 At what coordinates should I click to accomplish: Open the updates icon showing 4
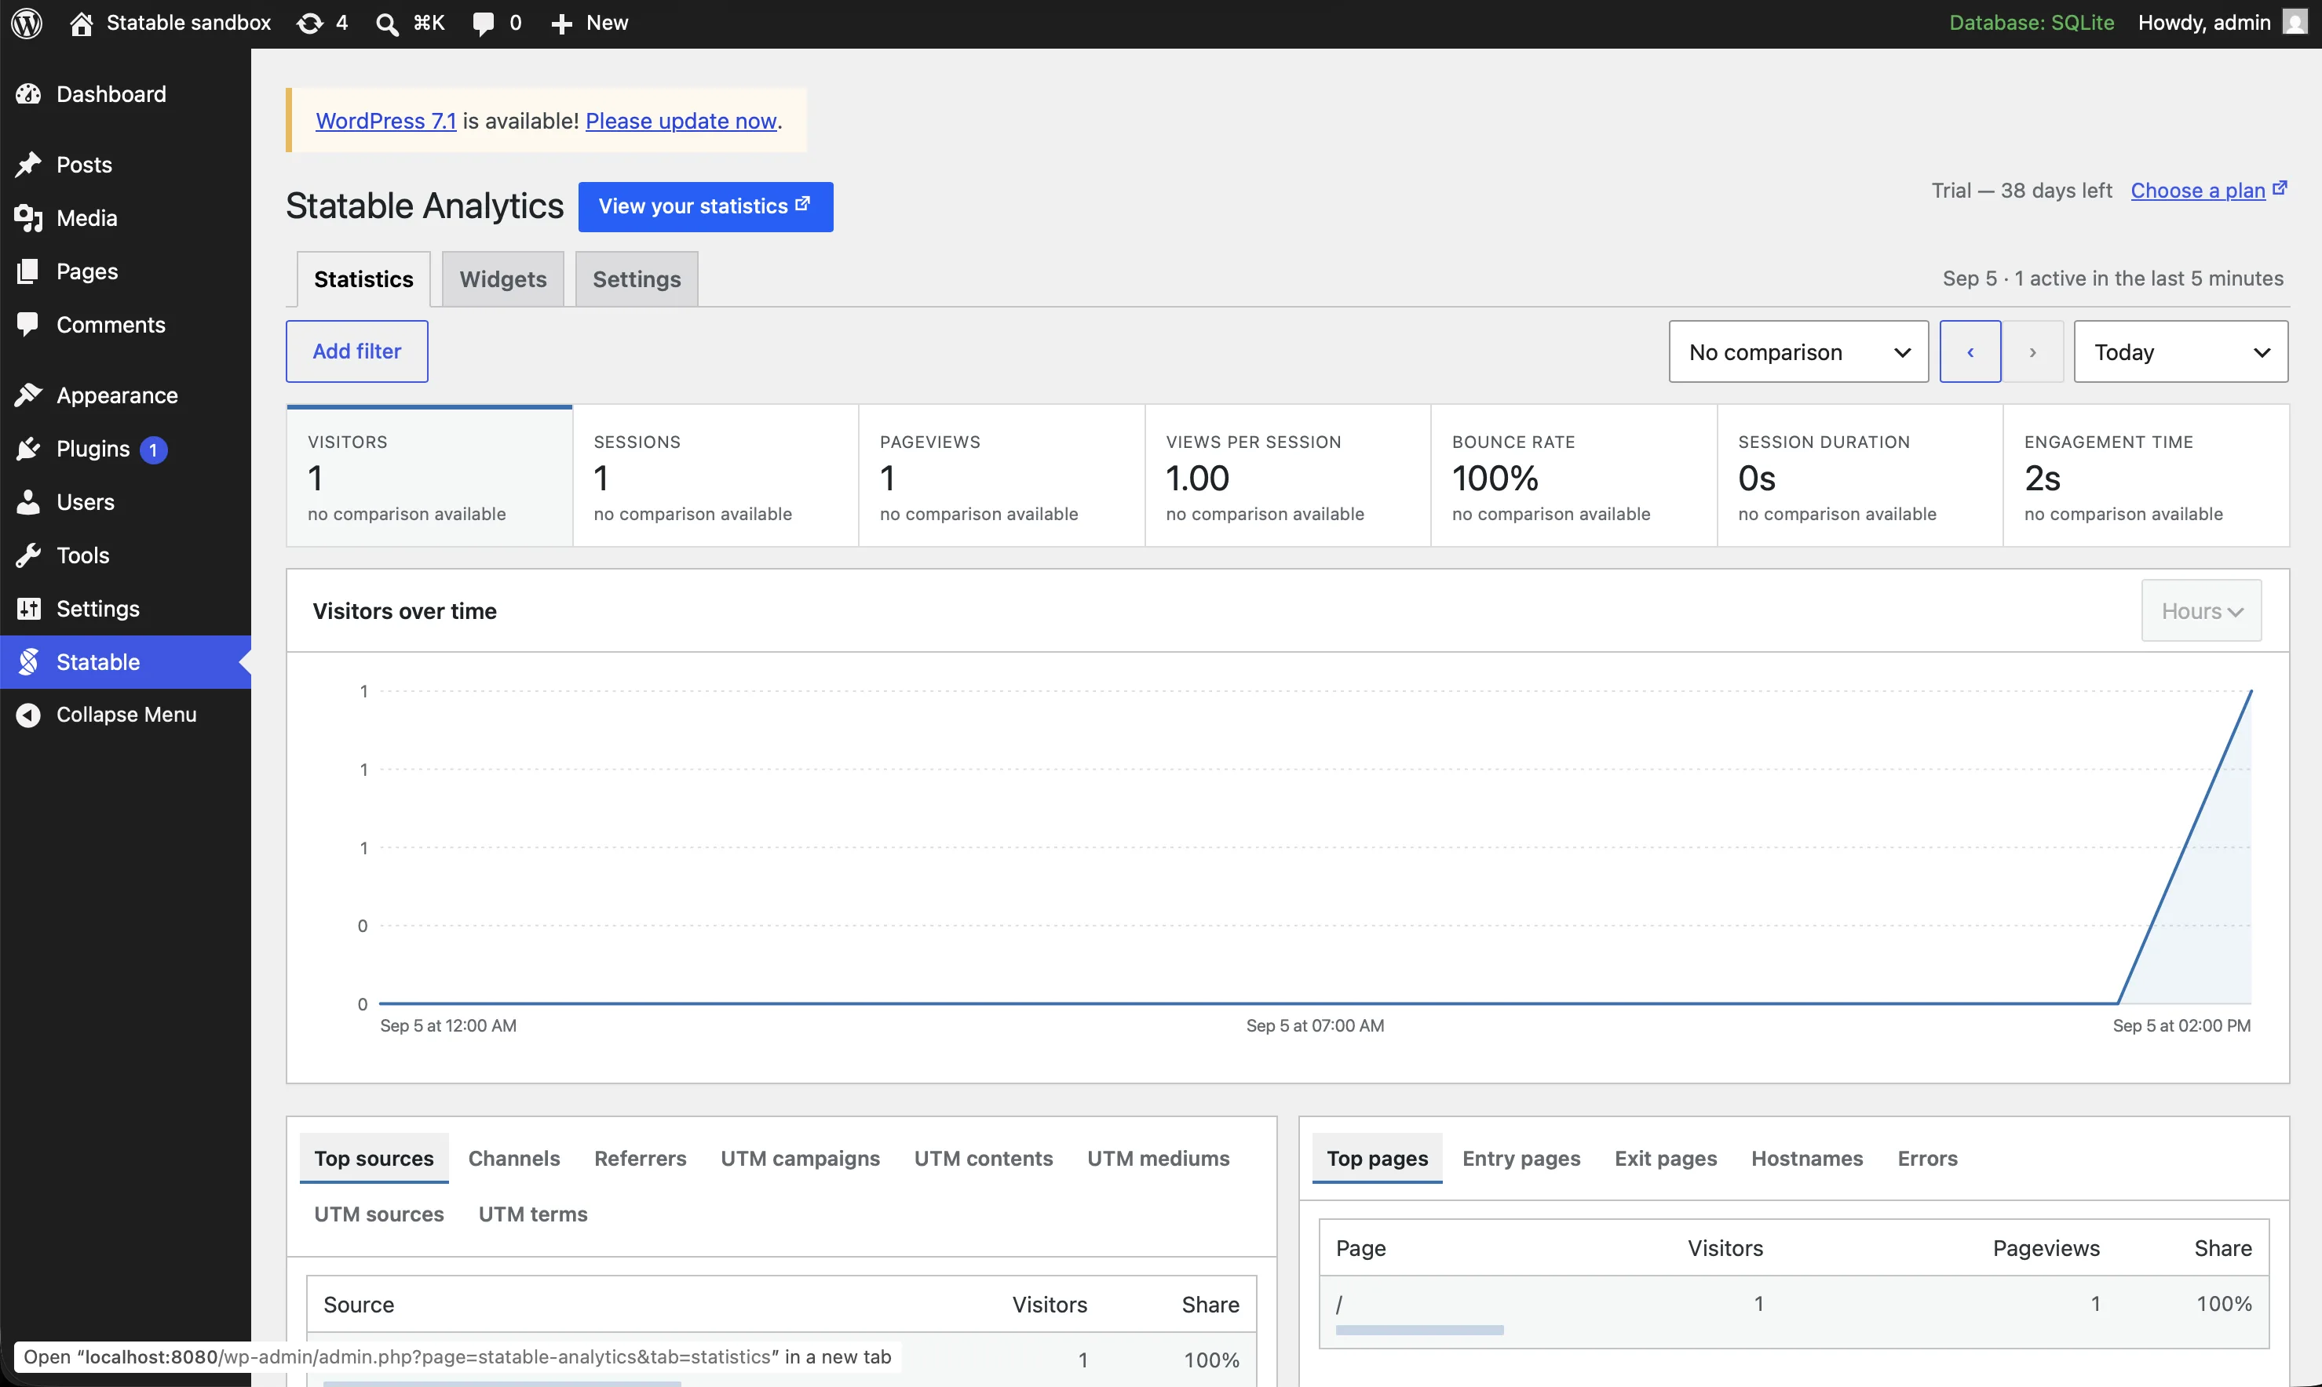click(x=309, y=24)
